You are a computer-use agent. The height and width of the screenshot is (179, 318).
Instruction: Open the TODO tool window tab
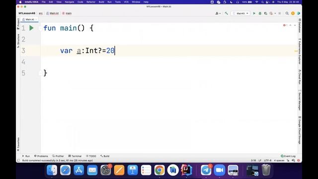point(91,156)
